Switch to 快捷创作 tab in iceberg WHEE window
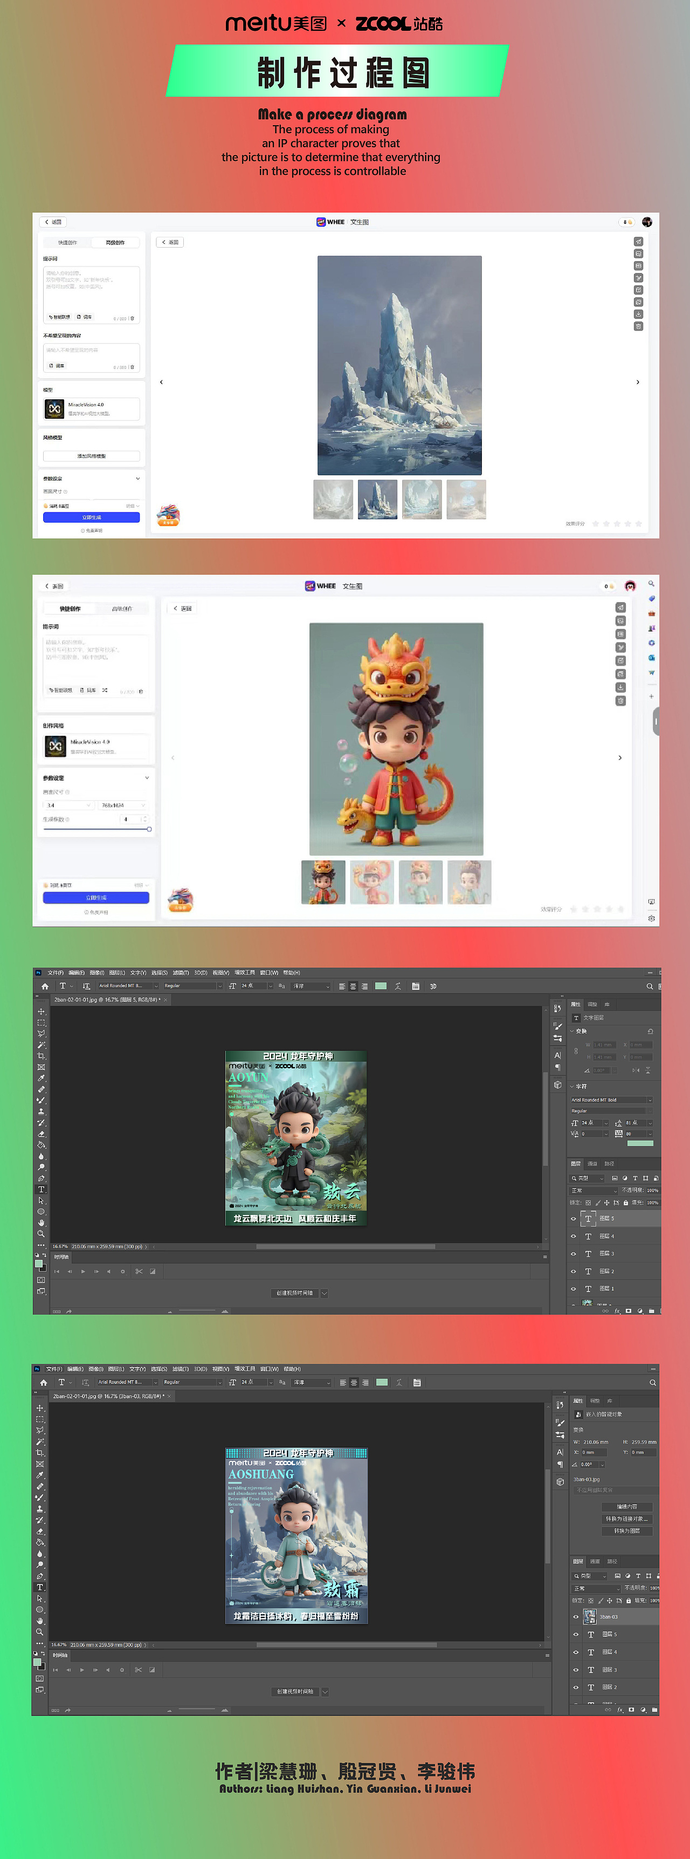The height and width of the screenshot is (1859, 690). [x=68, y=243]
